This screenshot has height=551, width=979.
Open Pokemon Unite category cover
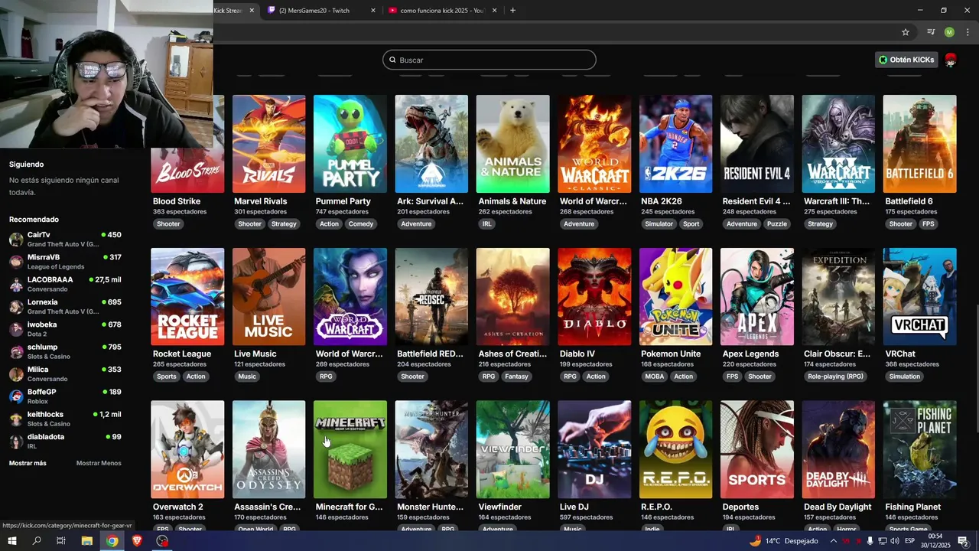pos(675,297)
